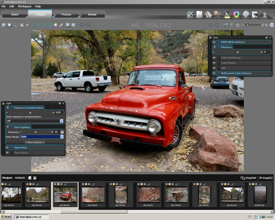Viewport: 275px width, 220px height.
Task: Switch to the Process tab
Action: [x=66, y=14]
